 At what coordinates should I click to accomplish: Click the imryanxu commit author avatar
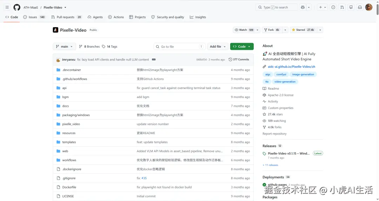point(58,60)
